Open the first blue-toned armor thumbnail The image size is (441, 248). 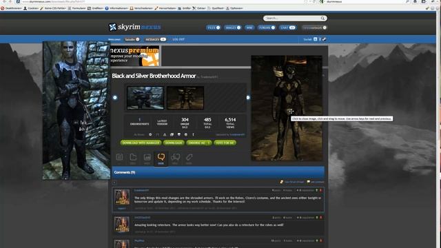[145, 98]
